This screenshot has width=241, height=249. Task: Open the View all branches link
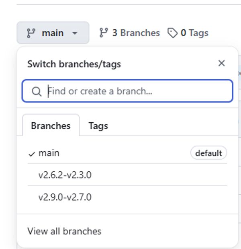tap(64, 231)
